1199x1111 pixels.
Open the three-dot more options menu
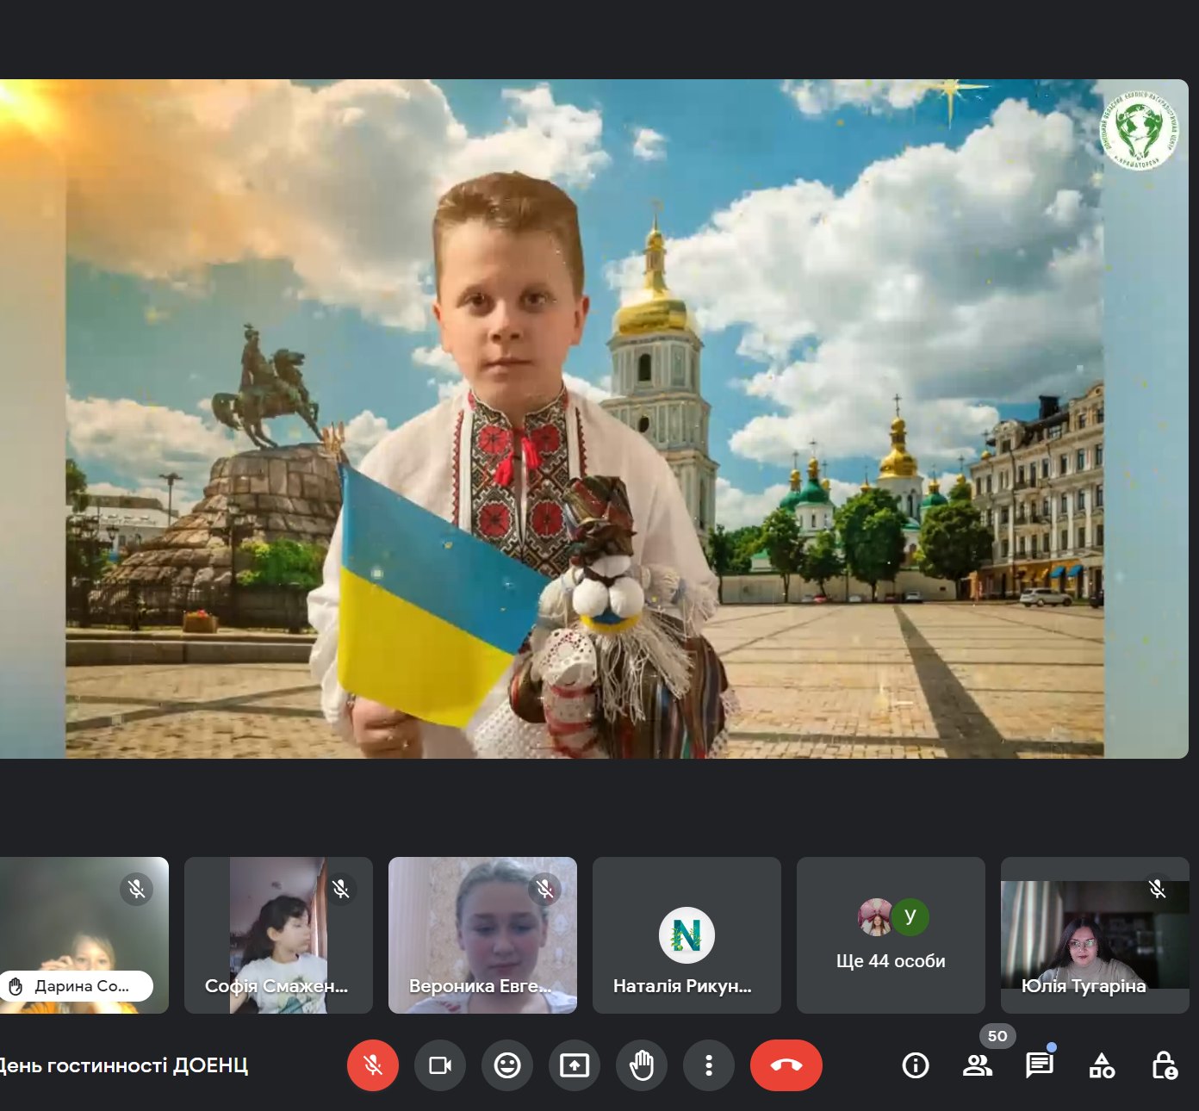pos(709,1065)
